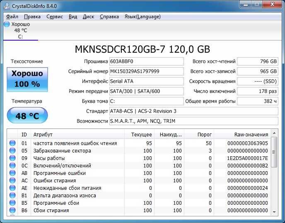The width and height of the screenshot is (285, 223).
Task: Click the Интерфейс field Serial ATA
Action: point(147,81)
